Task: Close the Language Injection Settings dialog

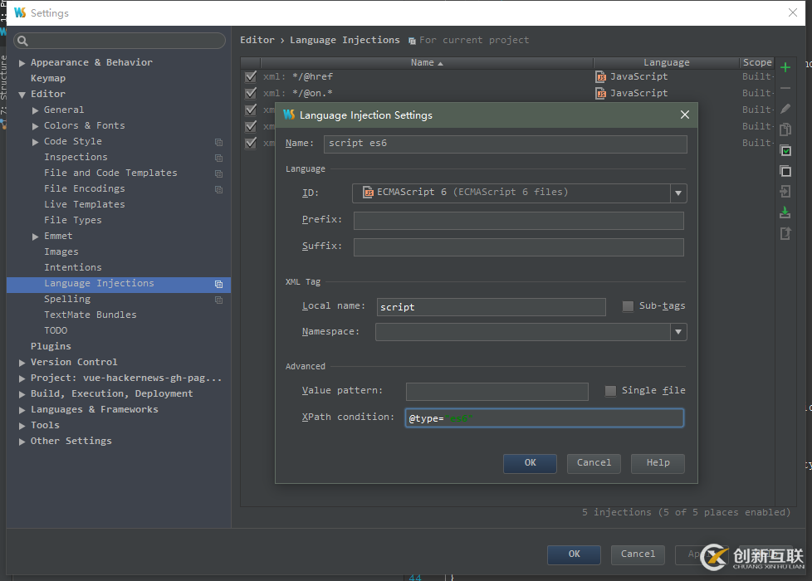Action: 685,115
